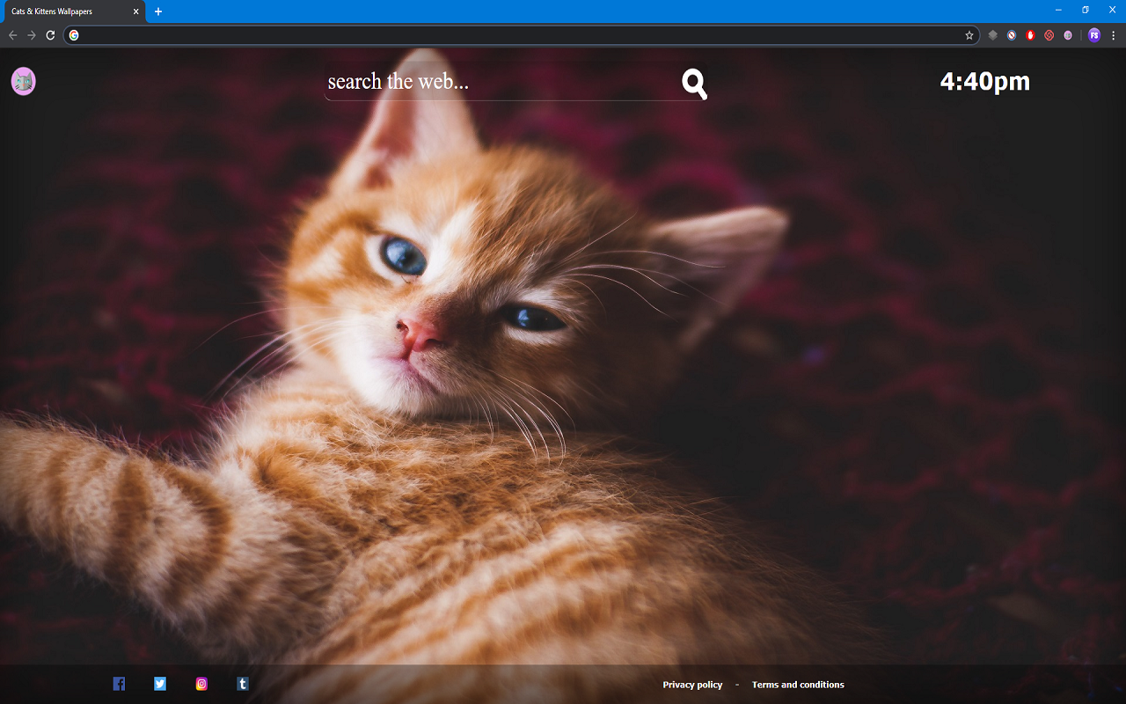Viewport: 1126px width, 704px height.
Task: Toggle the bookmark star in the address bar
Action: [970, 35]
